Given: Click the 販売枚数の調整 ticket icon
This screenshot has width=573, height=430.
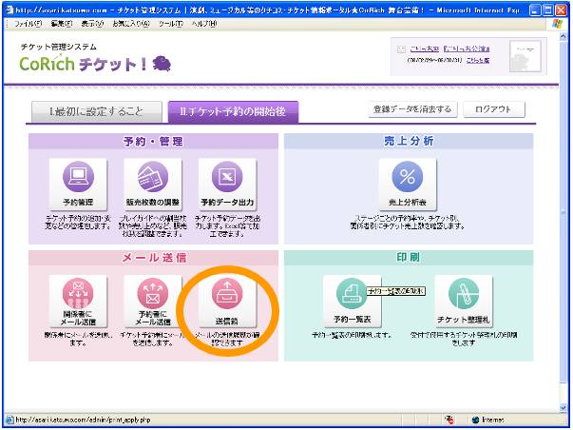Looking at the screenshot, I should (x=147, y=178).
